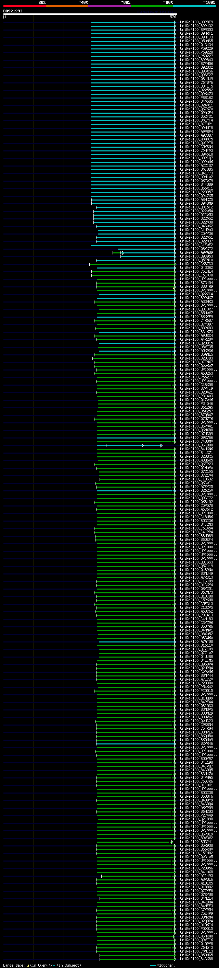Select the UniRef100_A5K9G6 label
Image resolution: width=219 pixels, height=968 pixels.
(196, 351)
